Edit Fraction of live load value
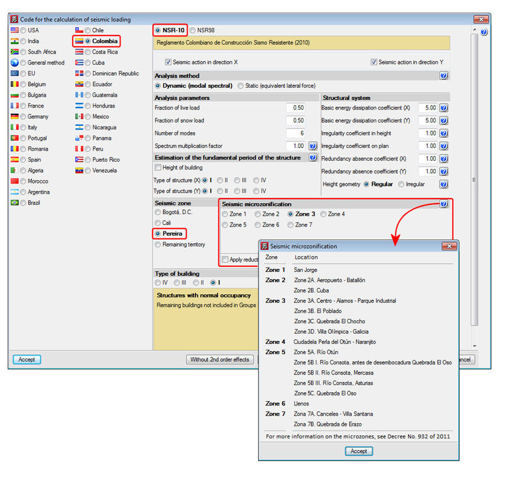This screenshot has height=482, width=506. tap(295, 108)
